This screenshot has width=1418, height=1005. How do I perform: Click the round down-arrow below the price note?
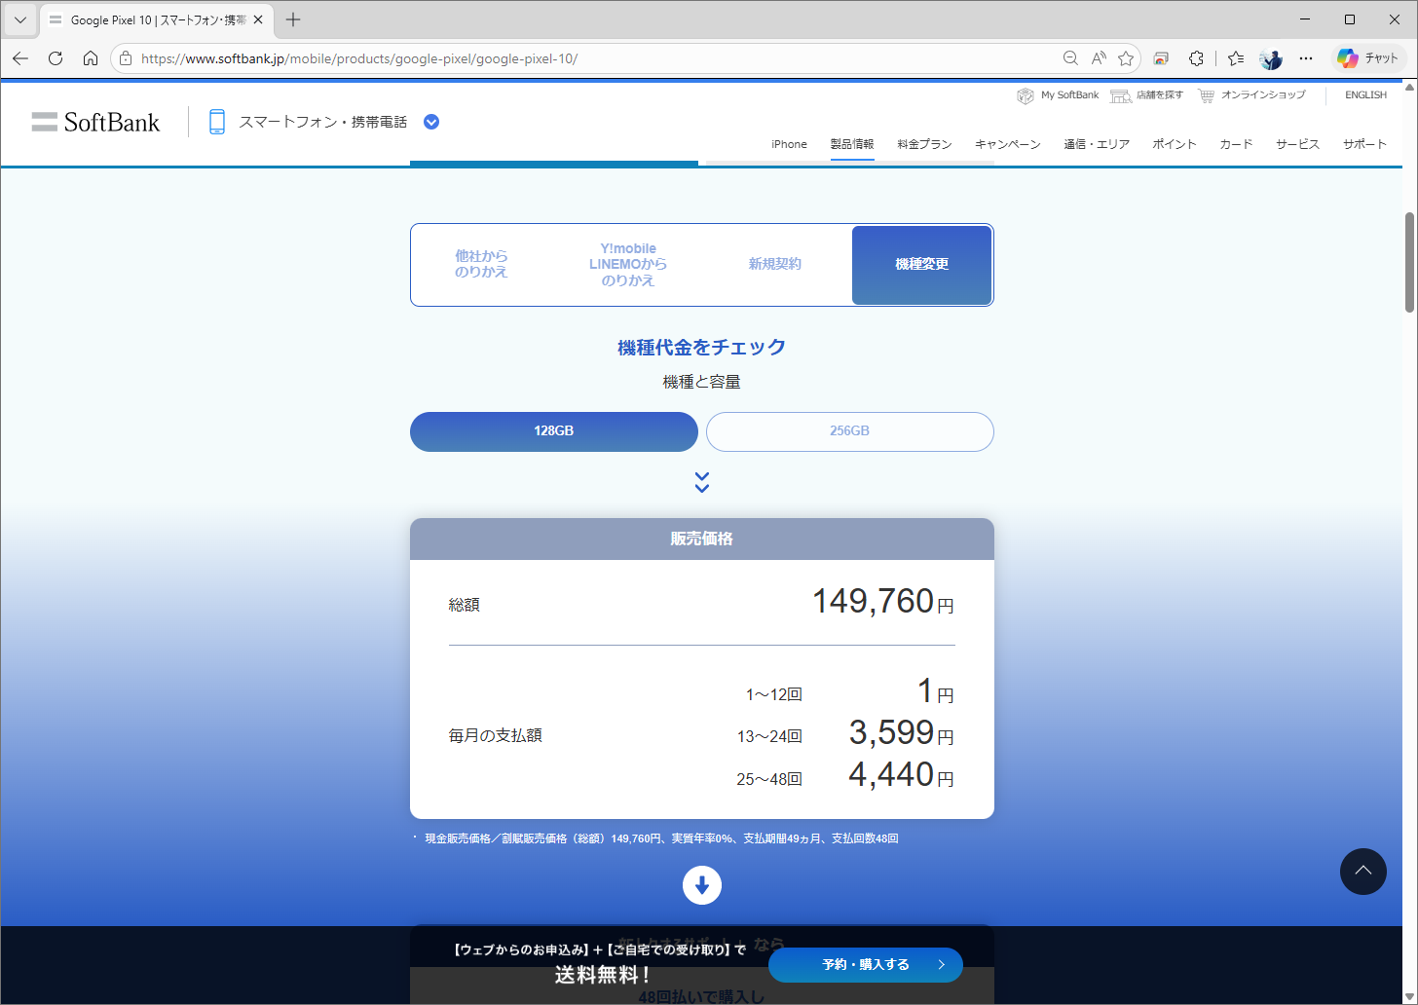click(x=702, y=885)
